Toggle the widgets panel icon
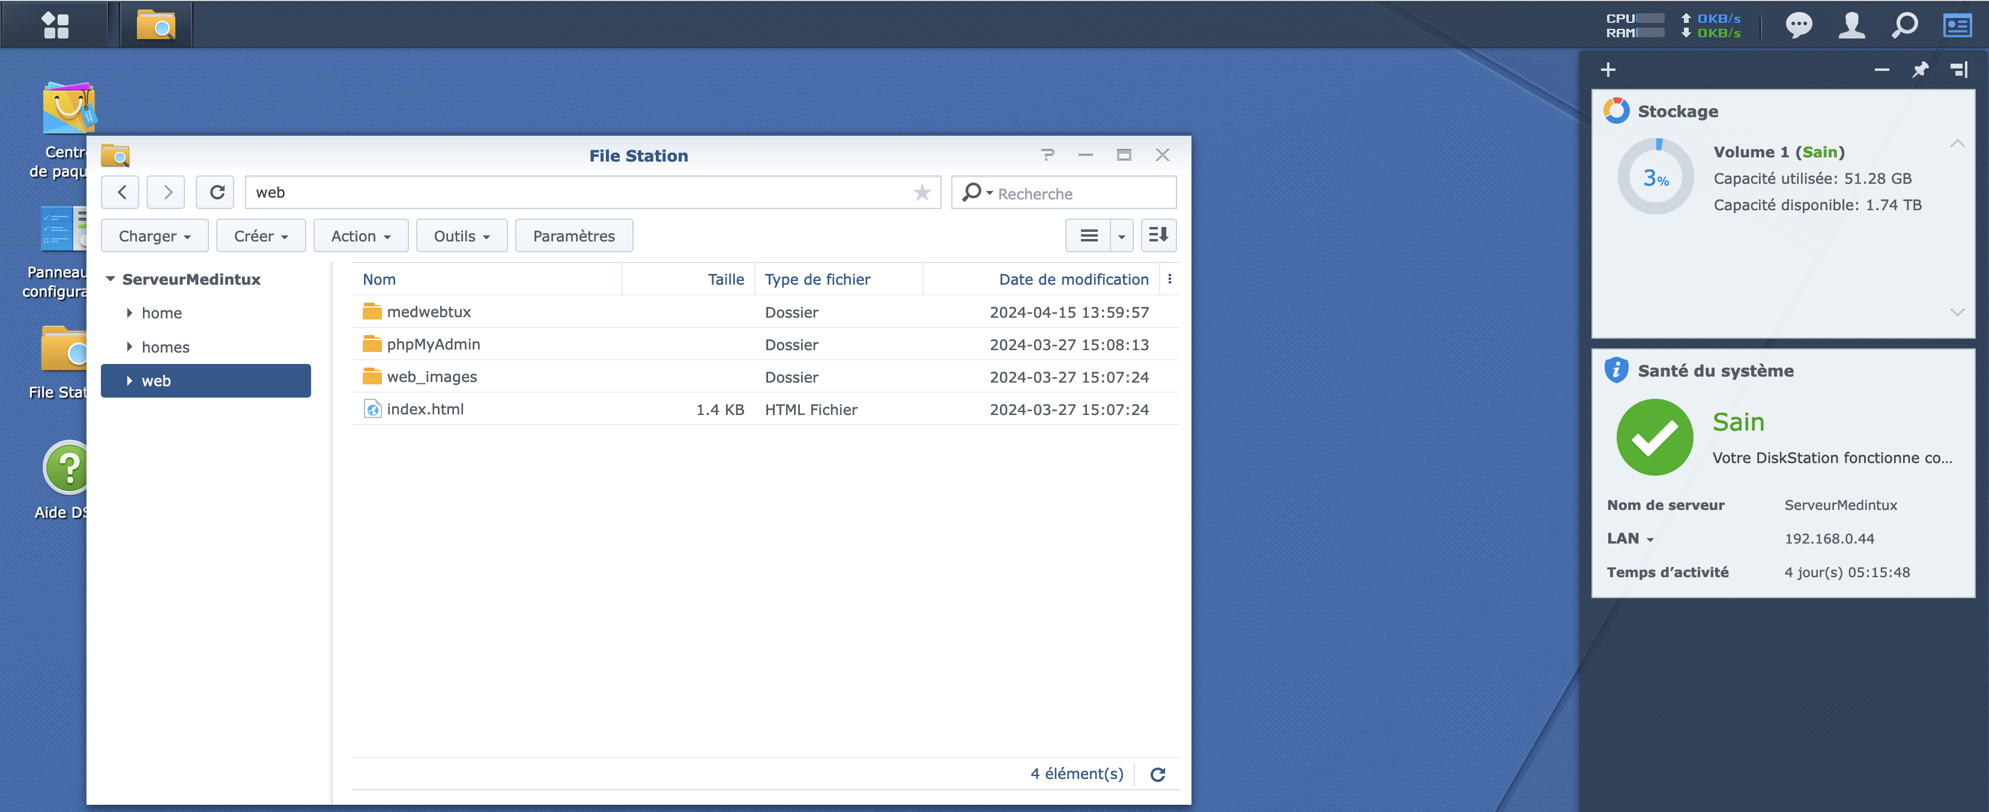 point(1957,25)
